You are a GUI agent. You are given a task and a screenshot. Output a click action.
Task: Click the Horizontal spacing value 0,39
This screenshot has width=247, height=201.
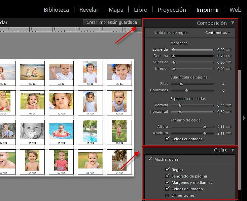[x=221, y=112]
